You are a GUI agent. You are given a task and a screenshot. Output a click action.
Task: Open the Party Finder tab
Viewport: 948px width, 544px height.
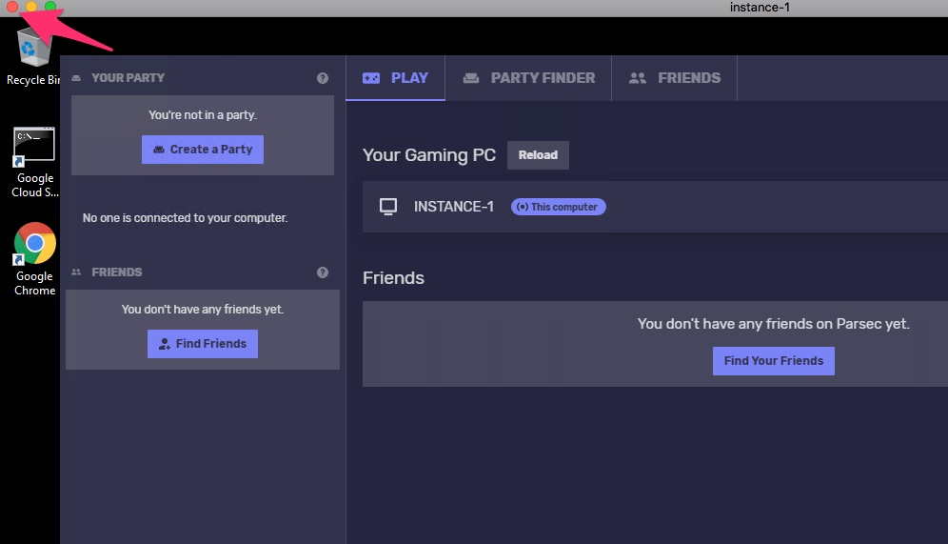pos(529,78)
